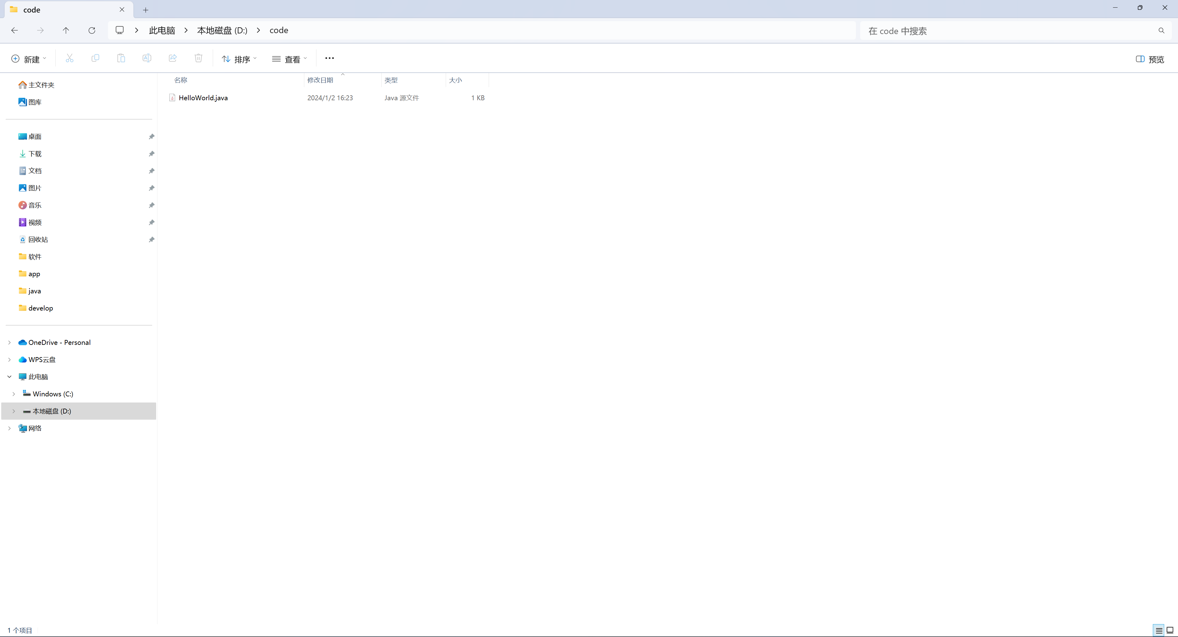Go up one folder level
This screenshot has height=637, width=1178.
[66, 31]
